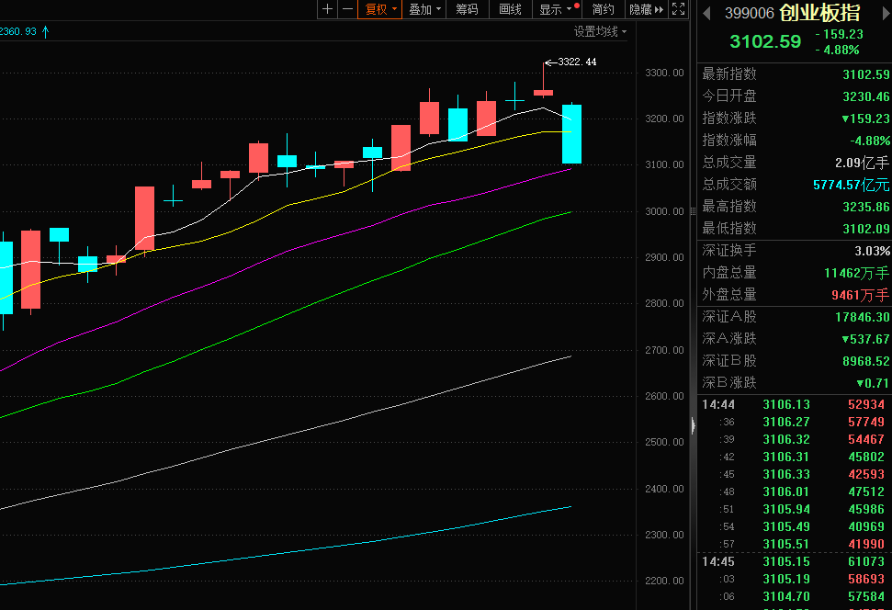Open the 叠加 overlay dropdown
Viewport: 892px width, 610px height.
click(x=424, y=9)
